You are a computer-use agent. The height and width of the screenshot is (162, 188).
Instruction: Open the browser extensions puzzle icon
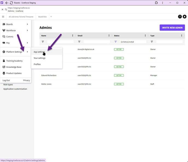156,3
